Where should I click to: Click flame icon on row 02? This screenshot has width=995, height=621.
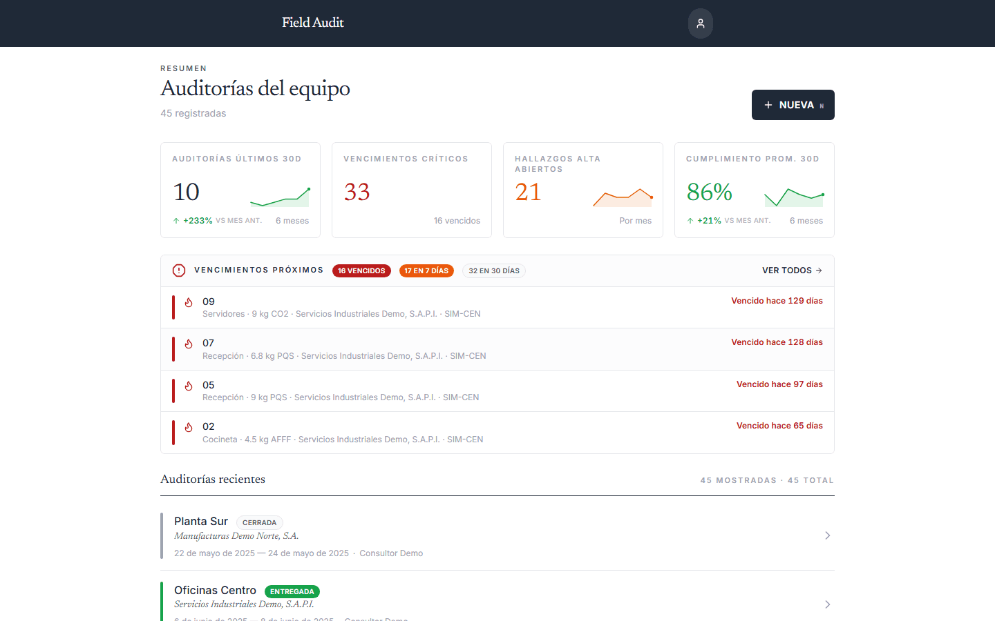coord(189,427)
